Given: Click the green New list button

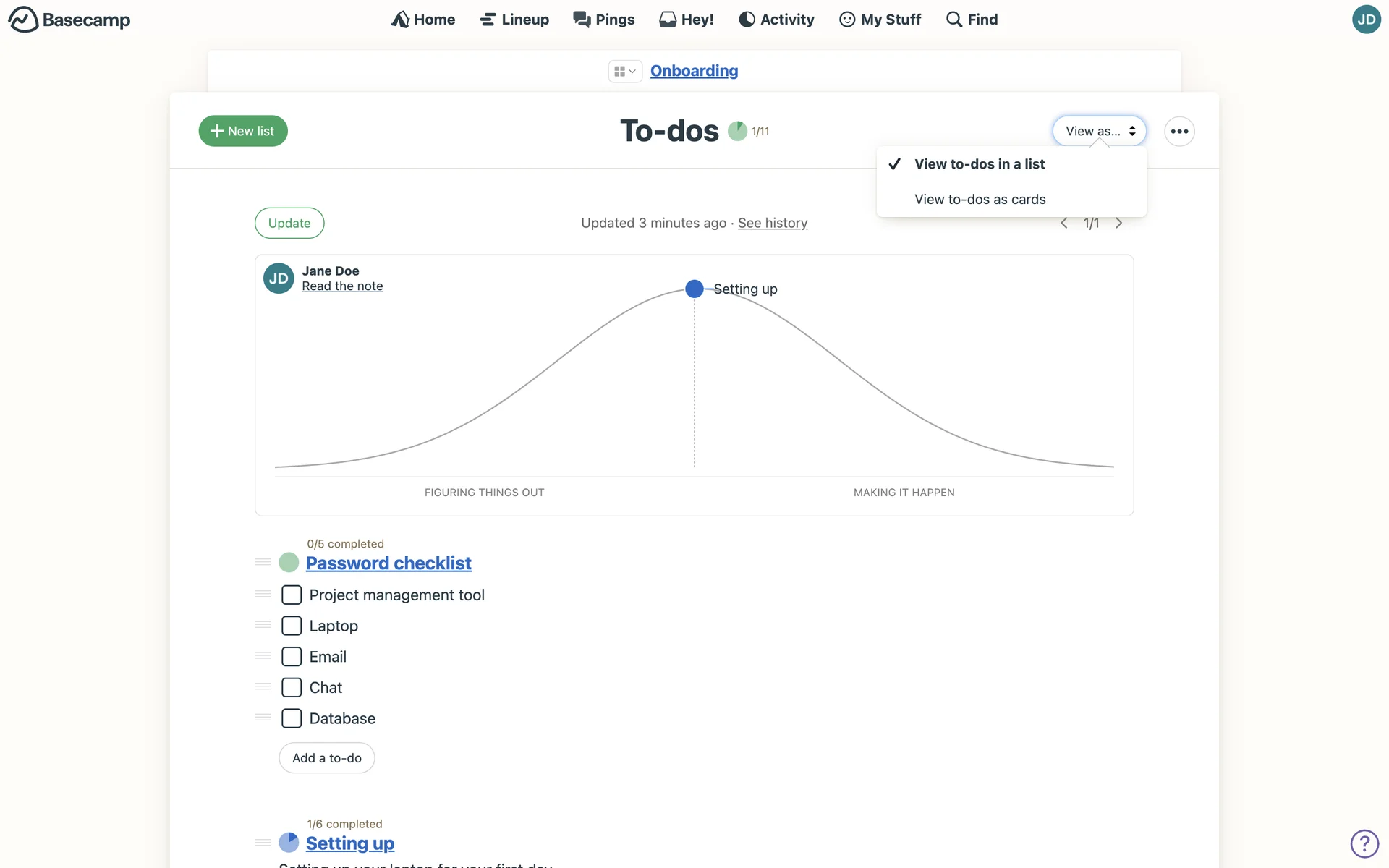Looking at the screenshot, I should [x=243, y=132].
